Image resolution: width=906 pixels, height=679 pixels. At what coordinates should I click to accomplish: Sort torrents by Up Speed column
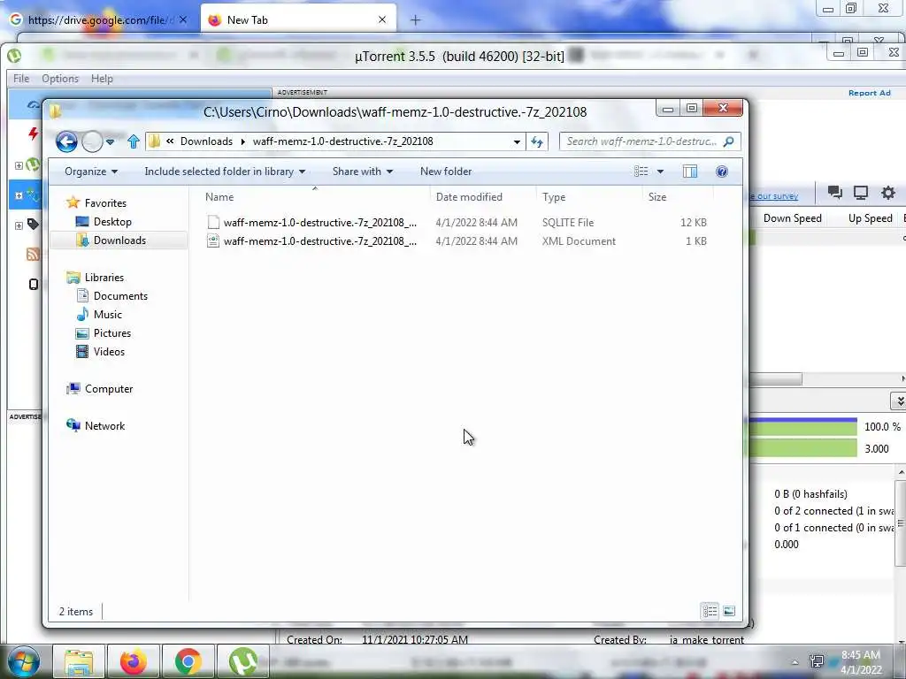(871, 218)
